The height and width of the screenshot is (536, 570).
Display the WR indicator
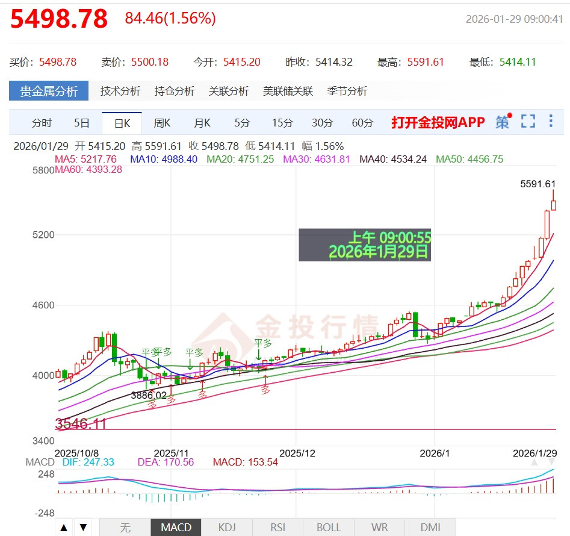point(379,526)
